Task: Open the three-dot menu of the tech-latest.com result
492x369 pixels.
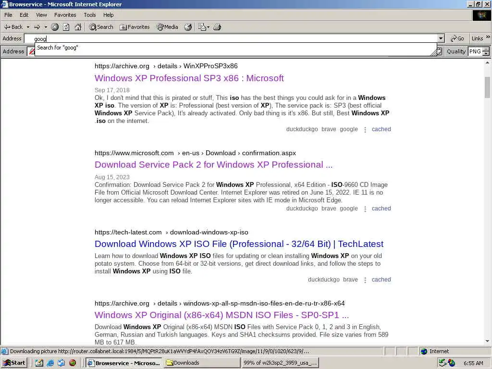Action: pos(365,280)
